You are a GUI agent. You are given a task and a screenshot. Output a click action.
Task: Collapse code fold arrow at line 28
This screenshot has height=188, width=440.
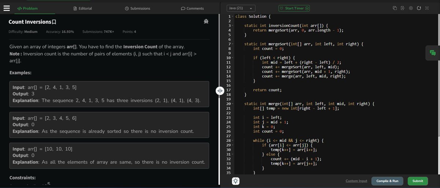[x=232, y=141]
